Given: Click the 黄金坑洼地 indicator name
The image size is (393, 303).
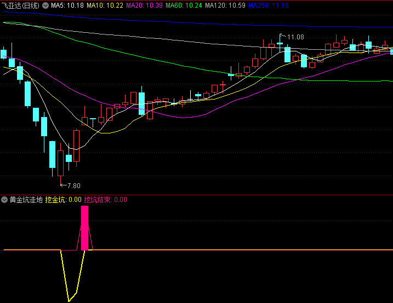Looking at the screenshot, I should click(x=26, y=200).
